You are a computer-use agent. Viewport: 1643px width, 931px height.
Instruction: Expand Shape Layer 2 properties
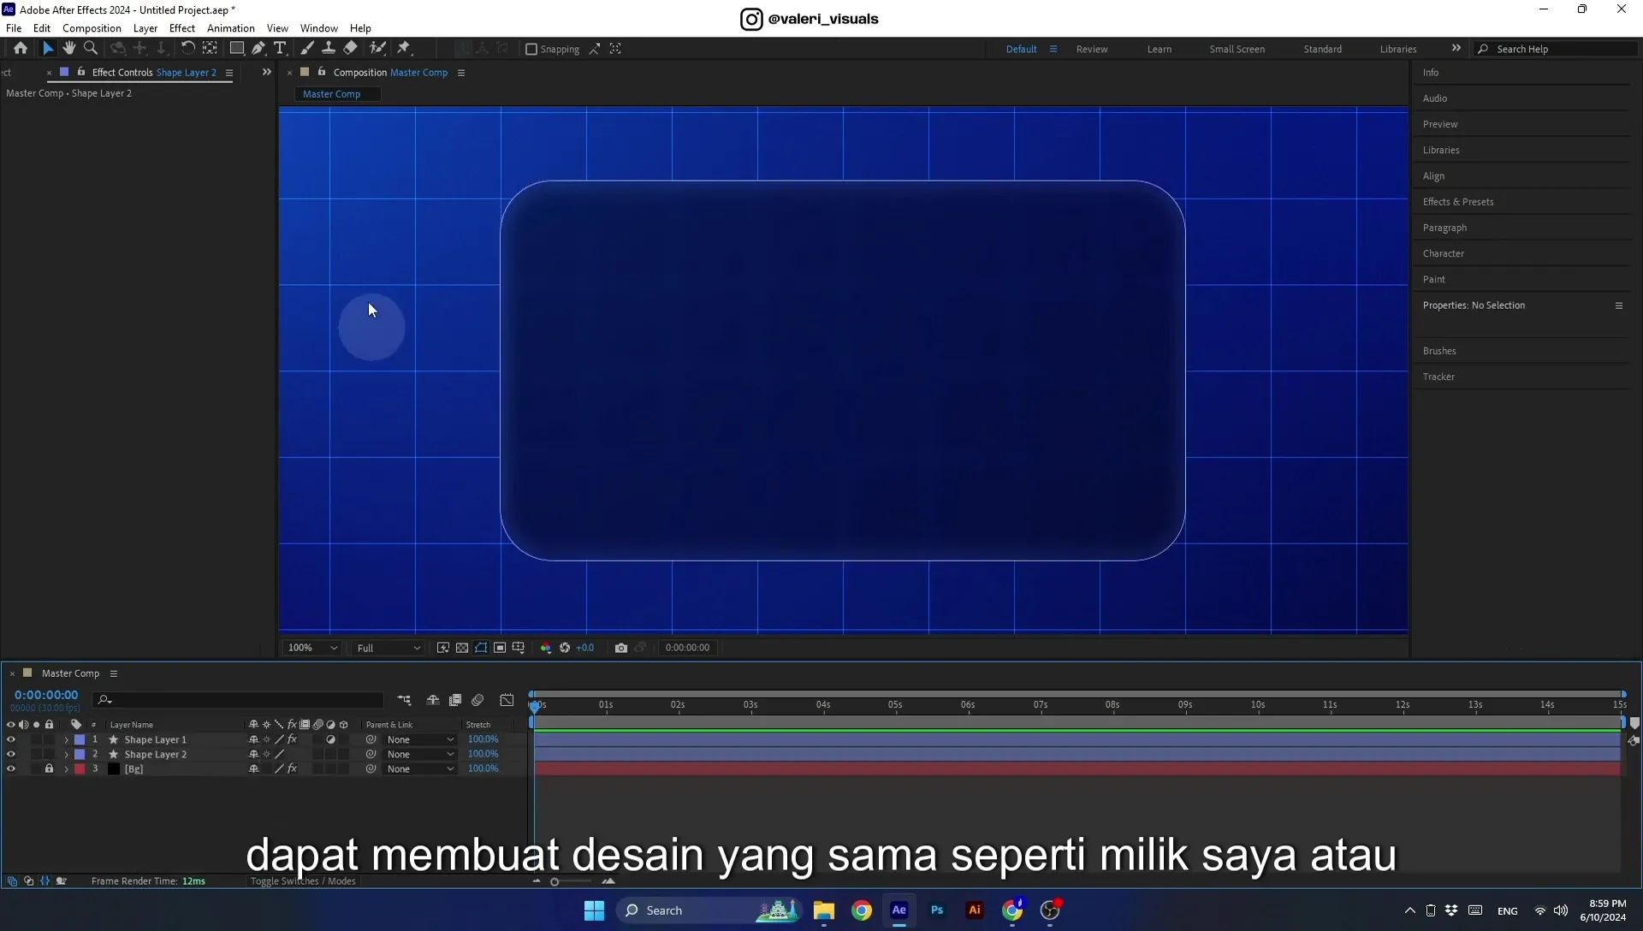coord(66,755)
